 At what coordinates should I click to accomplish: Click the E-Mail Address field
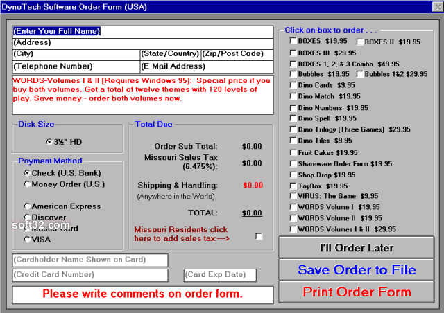[207, 66]
